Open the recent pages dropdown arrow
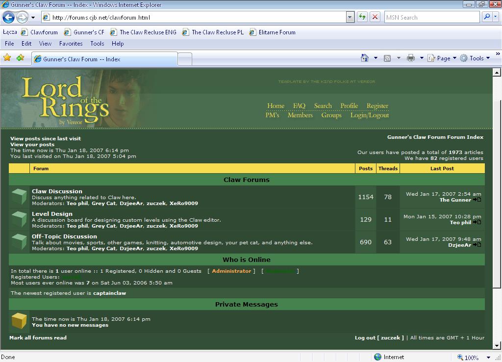Screen dimensions: 502x362 coord(33,18)
